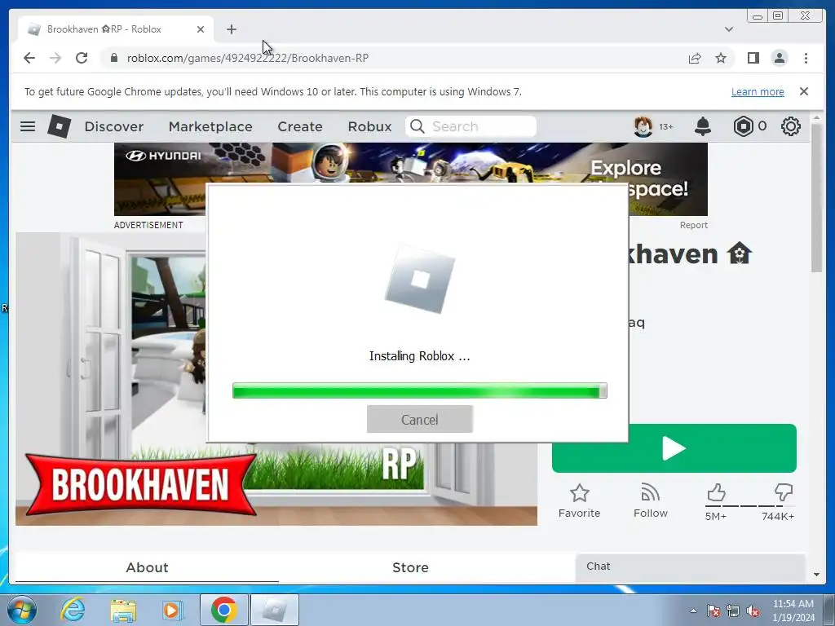835x626 pixels.
Task: Switch to Roblox installer taskbar item
Action: pyautogui.click(x=274, y=610)
